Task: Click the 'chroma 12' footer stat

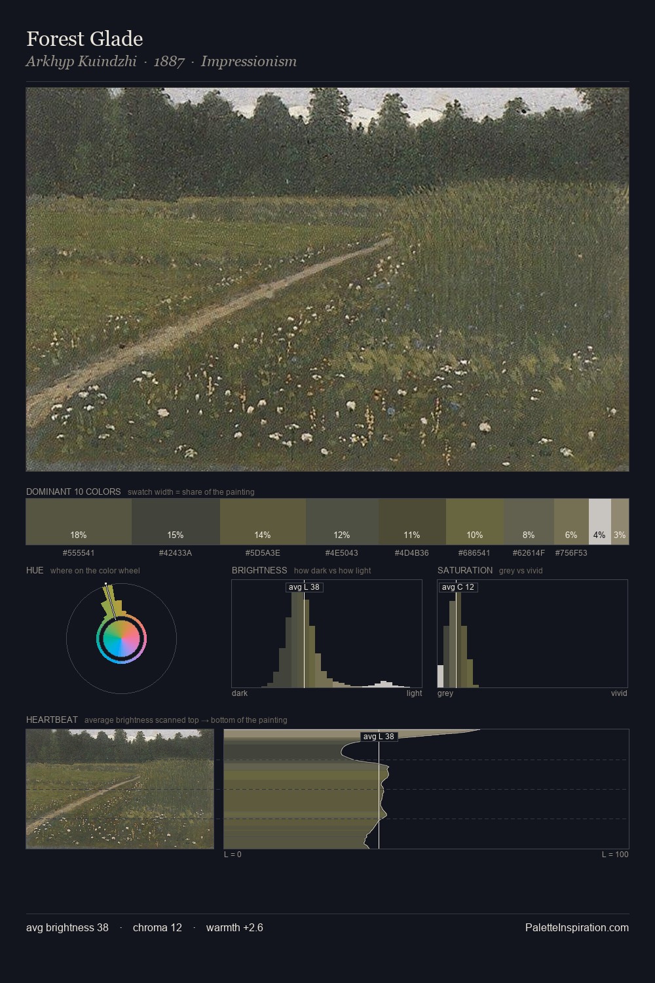Action: click(x=157, y=927)
